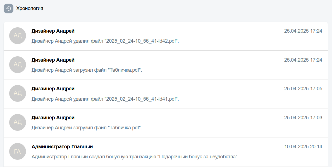
Task: Select the Подарочный бонус за неудобства transaction message
Action: (x=135, y=157)
